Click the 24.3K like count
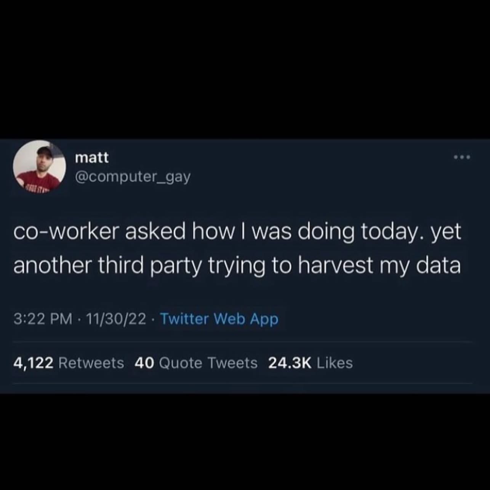Screen dimensions: 490x490 tap(290, 363)
